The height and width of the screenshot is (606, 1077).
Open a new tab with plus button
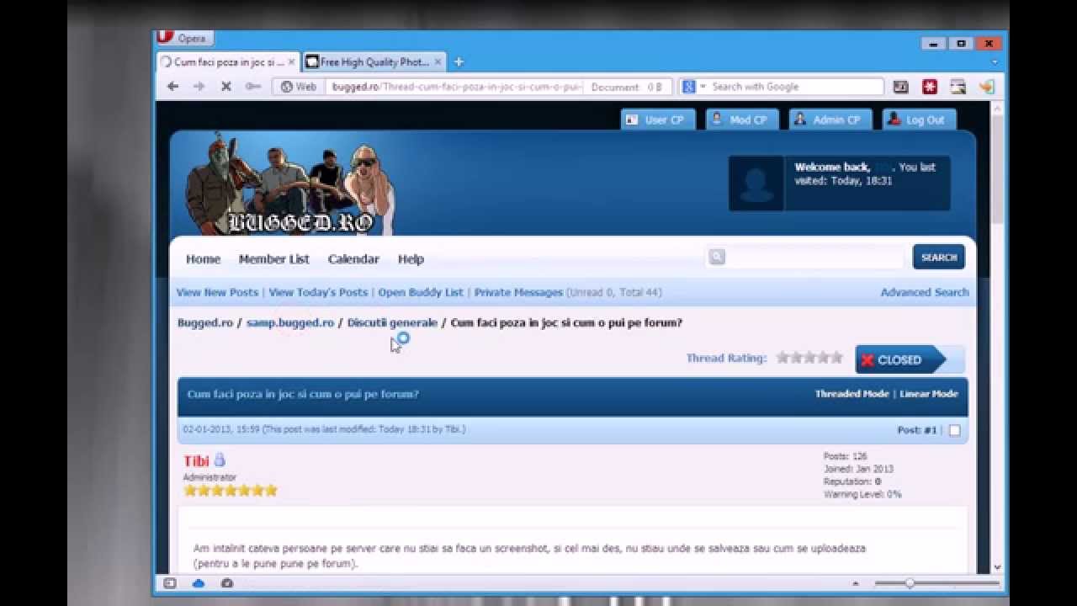point(459,61)
